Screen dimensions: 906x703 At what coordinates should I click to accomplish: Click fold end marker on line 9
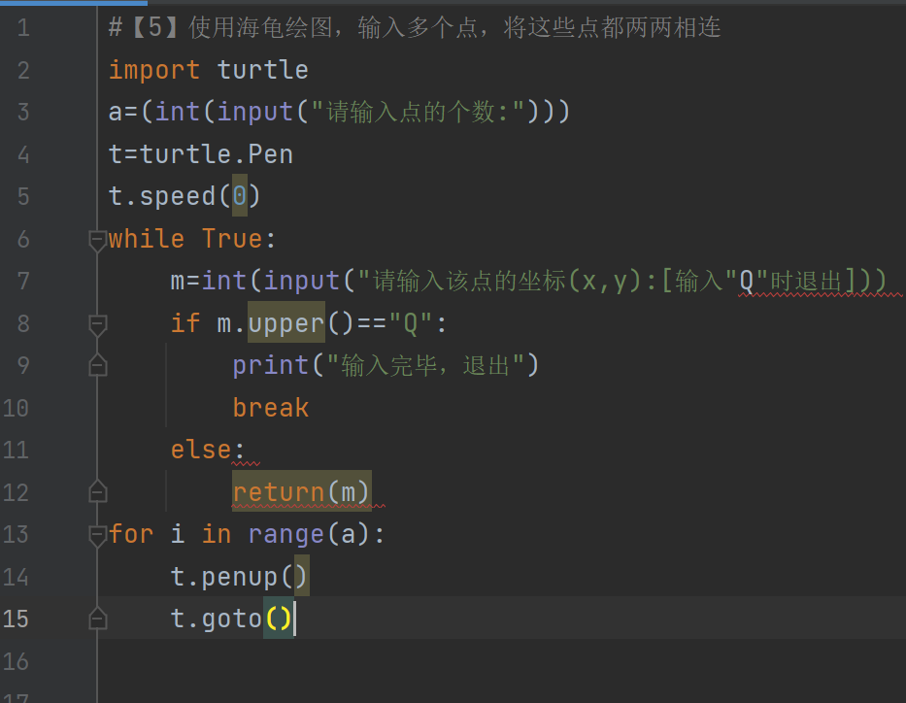(98, 365)
